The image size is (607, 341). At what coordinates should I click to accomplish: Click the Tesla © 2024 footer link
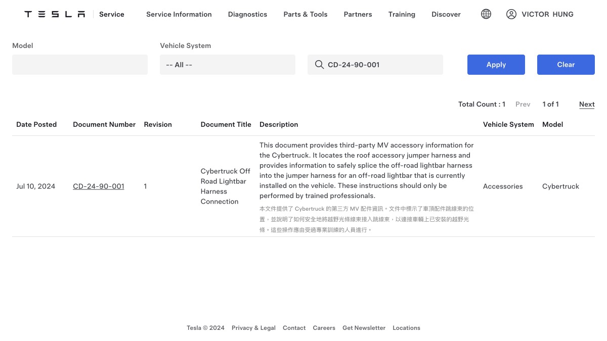click(205, 328)
